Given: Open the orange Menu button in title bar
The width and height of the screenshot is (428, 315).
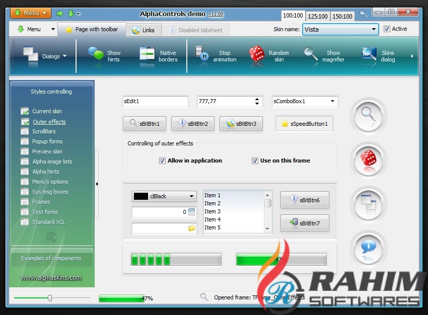Looking at the screenshot, I should pyautogui.click(x=31, y=13).
